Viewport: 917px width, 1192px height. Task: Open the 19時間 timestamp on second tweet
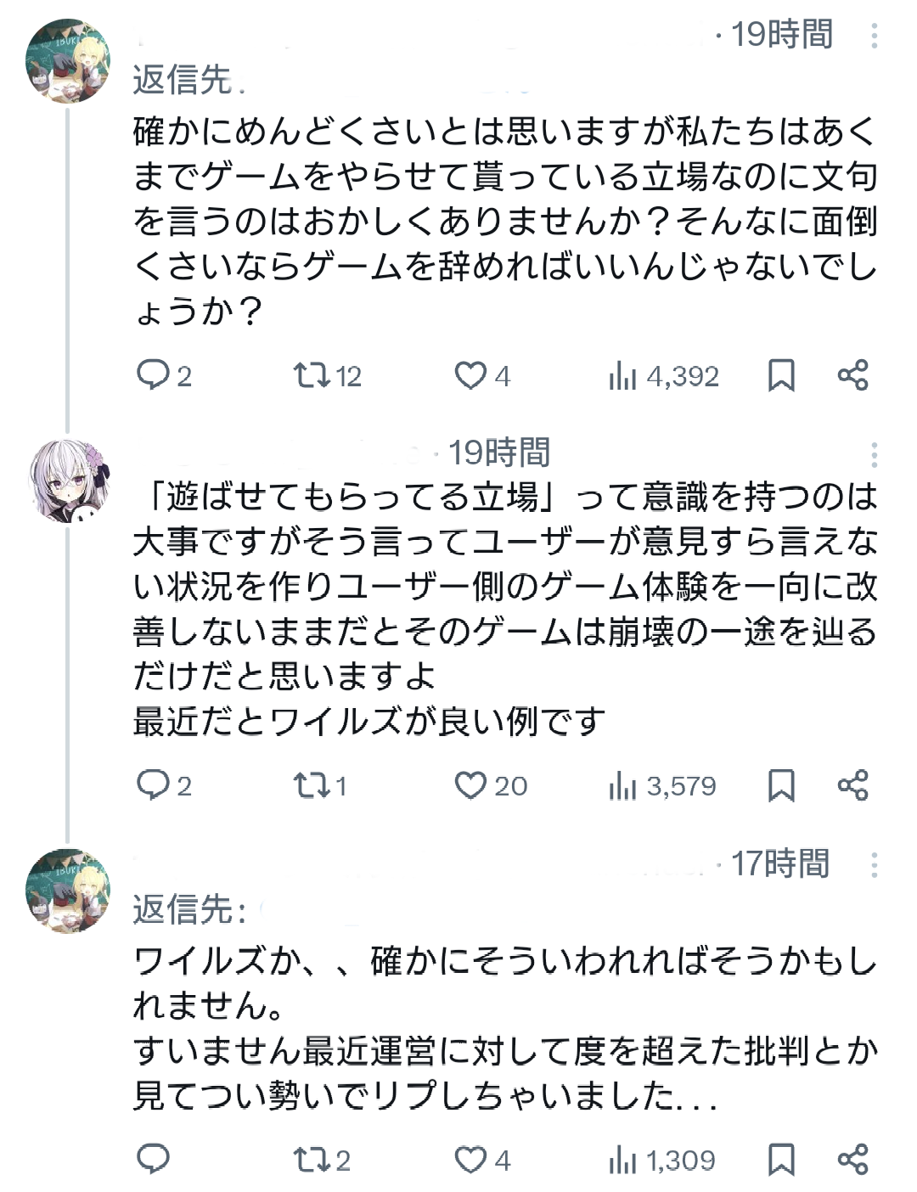pyautogui.click(x=498, y=453)
